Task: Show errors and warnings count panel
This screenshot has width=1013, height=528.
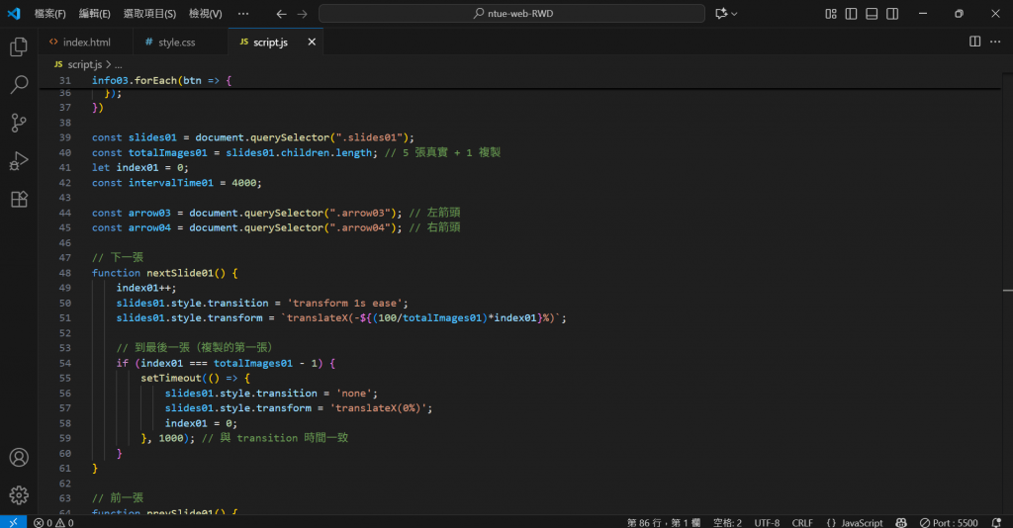Action: click(53, 522)
